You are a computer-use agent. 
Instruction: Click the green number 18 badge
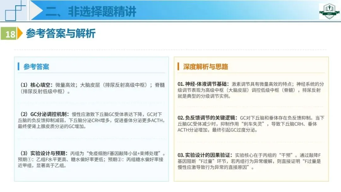9,33
